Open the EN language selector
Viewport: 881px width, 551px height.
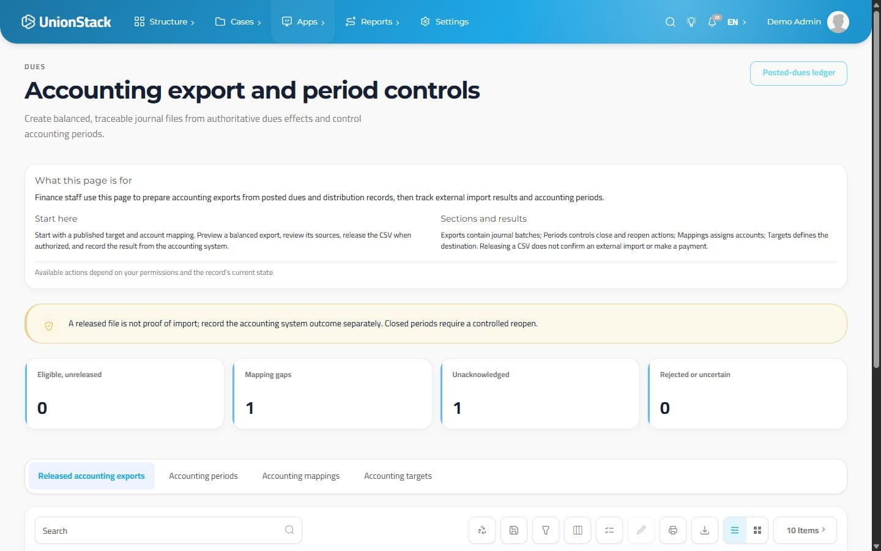[737, 22]
